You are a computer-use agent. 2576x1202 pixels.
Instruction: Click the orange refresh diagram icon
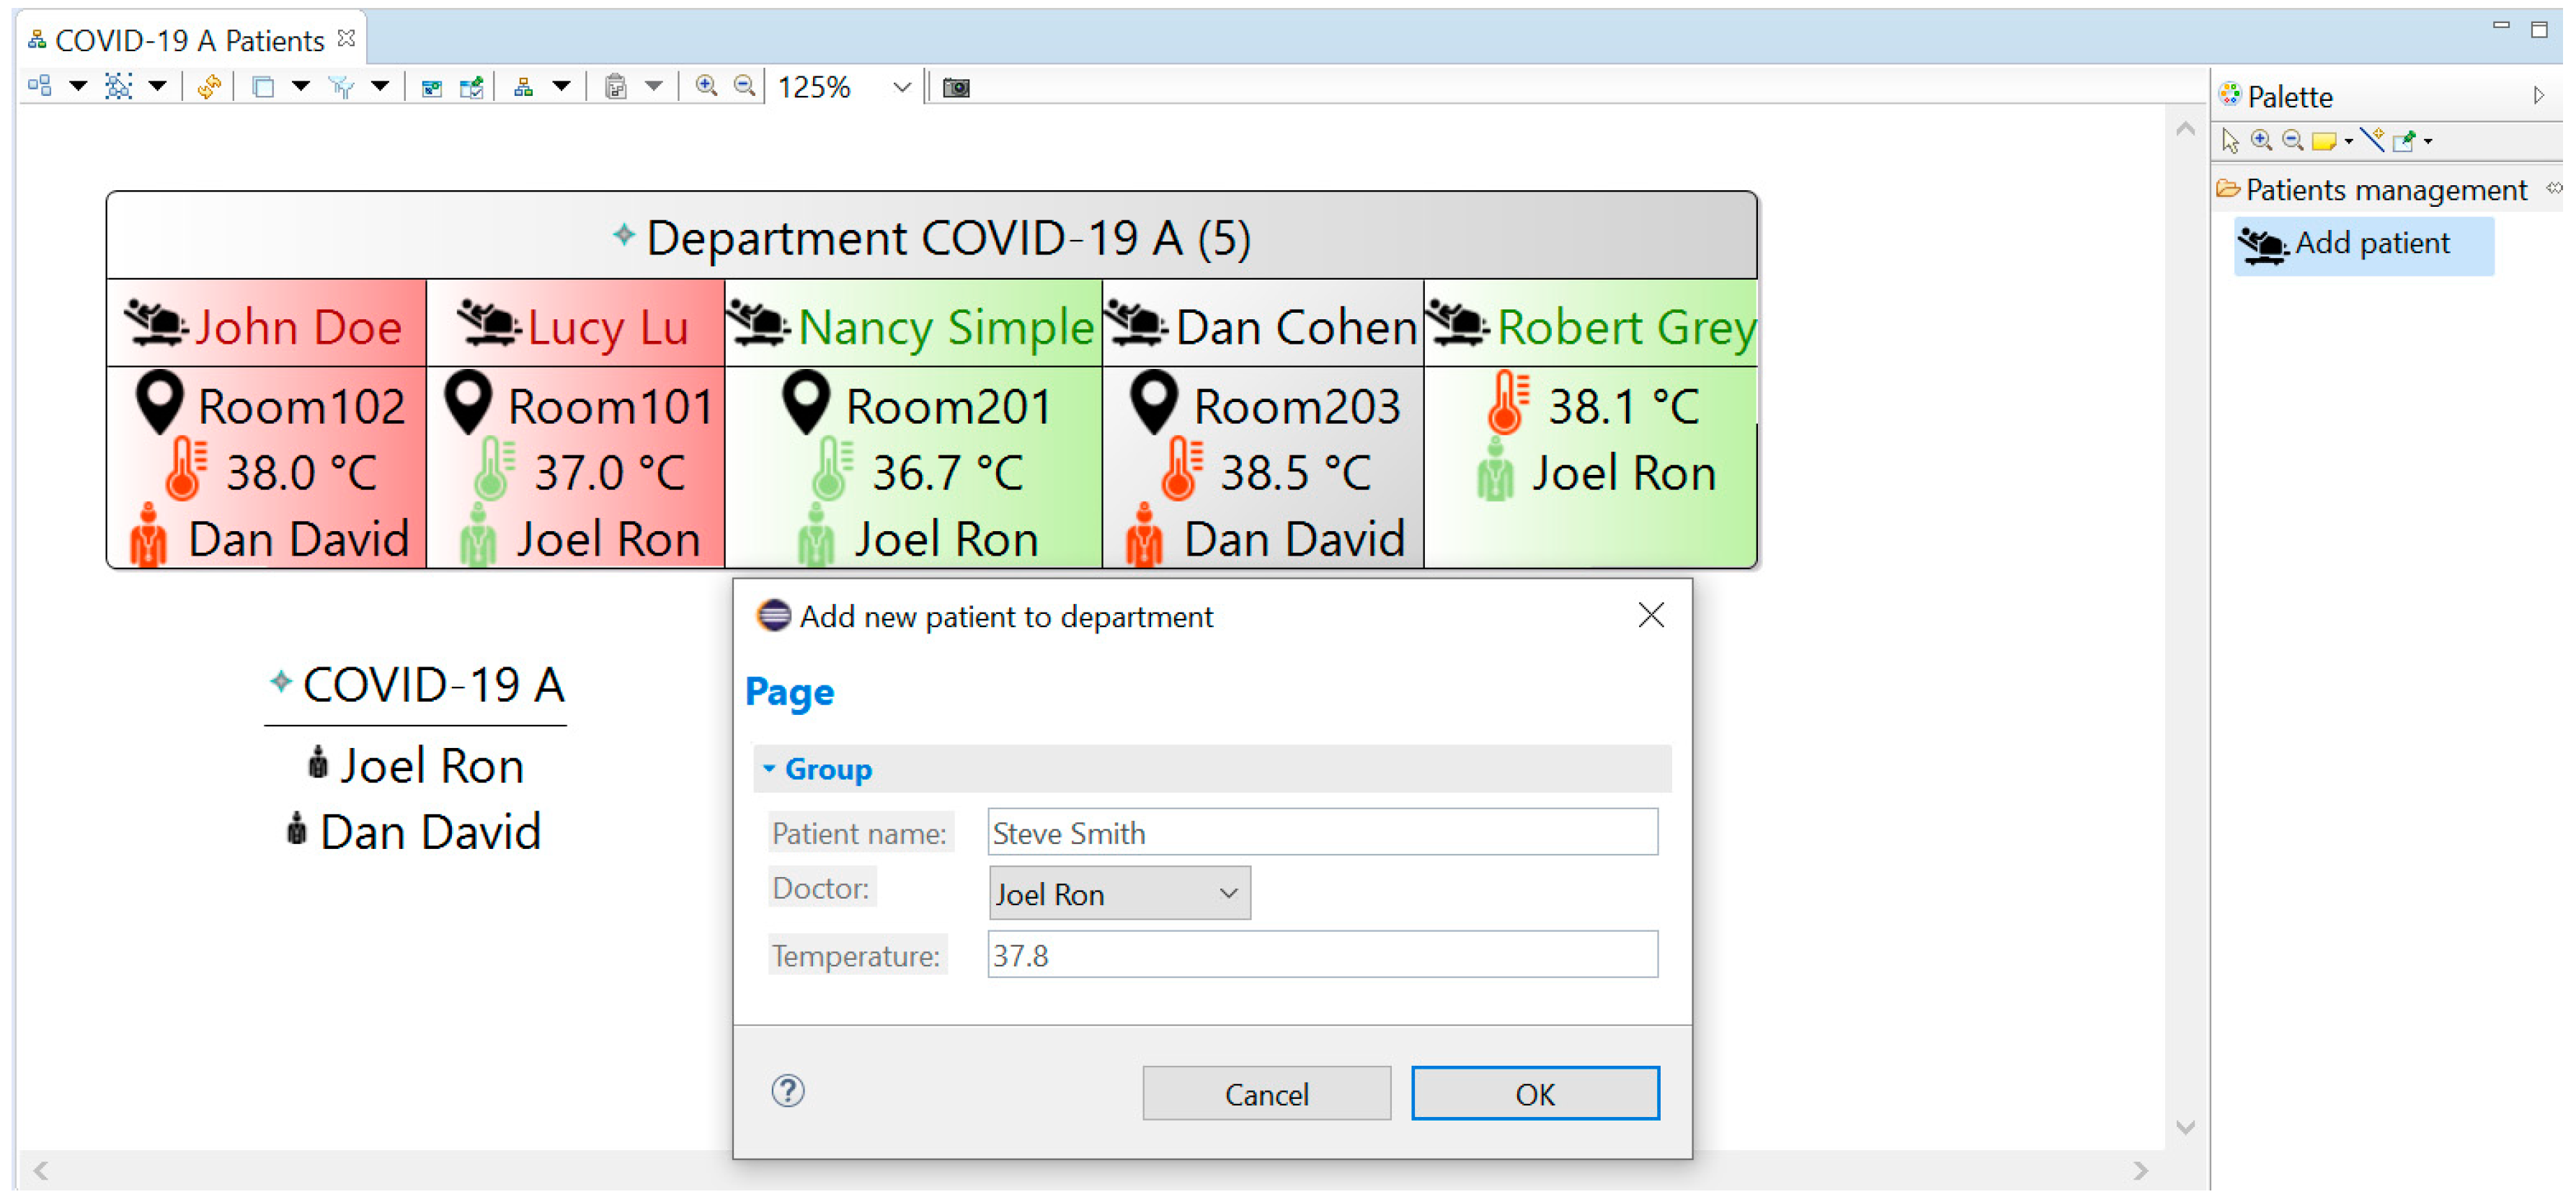tap(209, 87)
